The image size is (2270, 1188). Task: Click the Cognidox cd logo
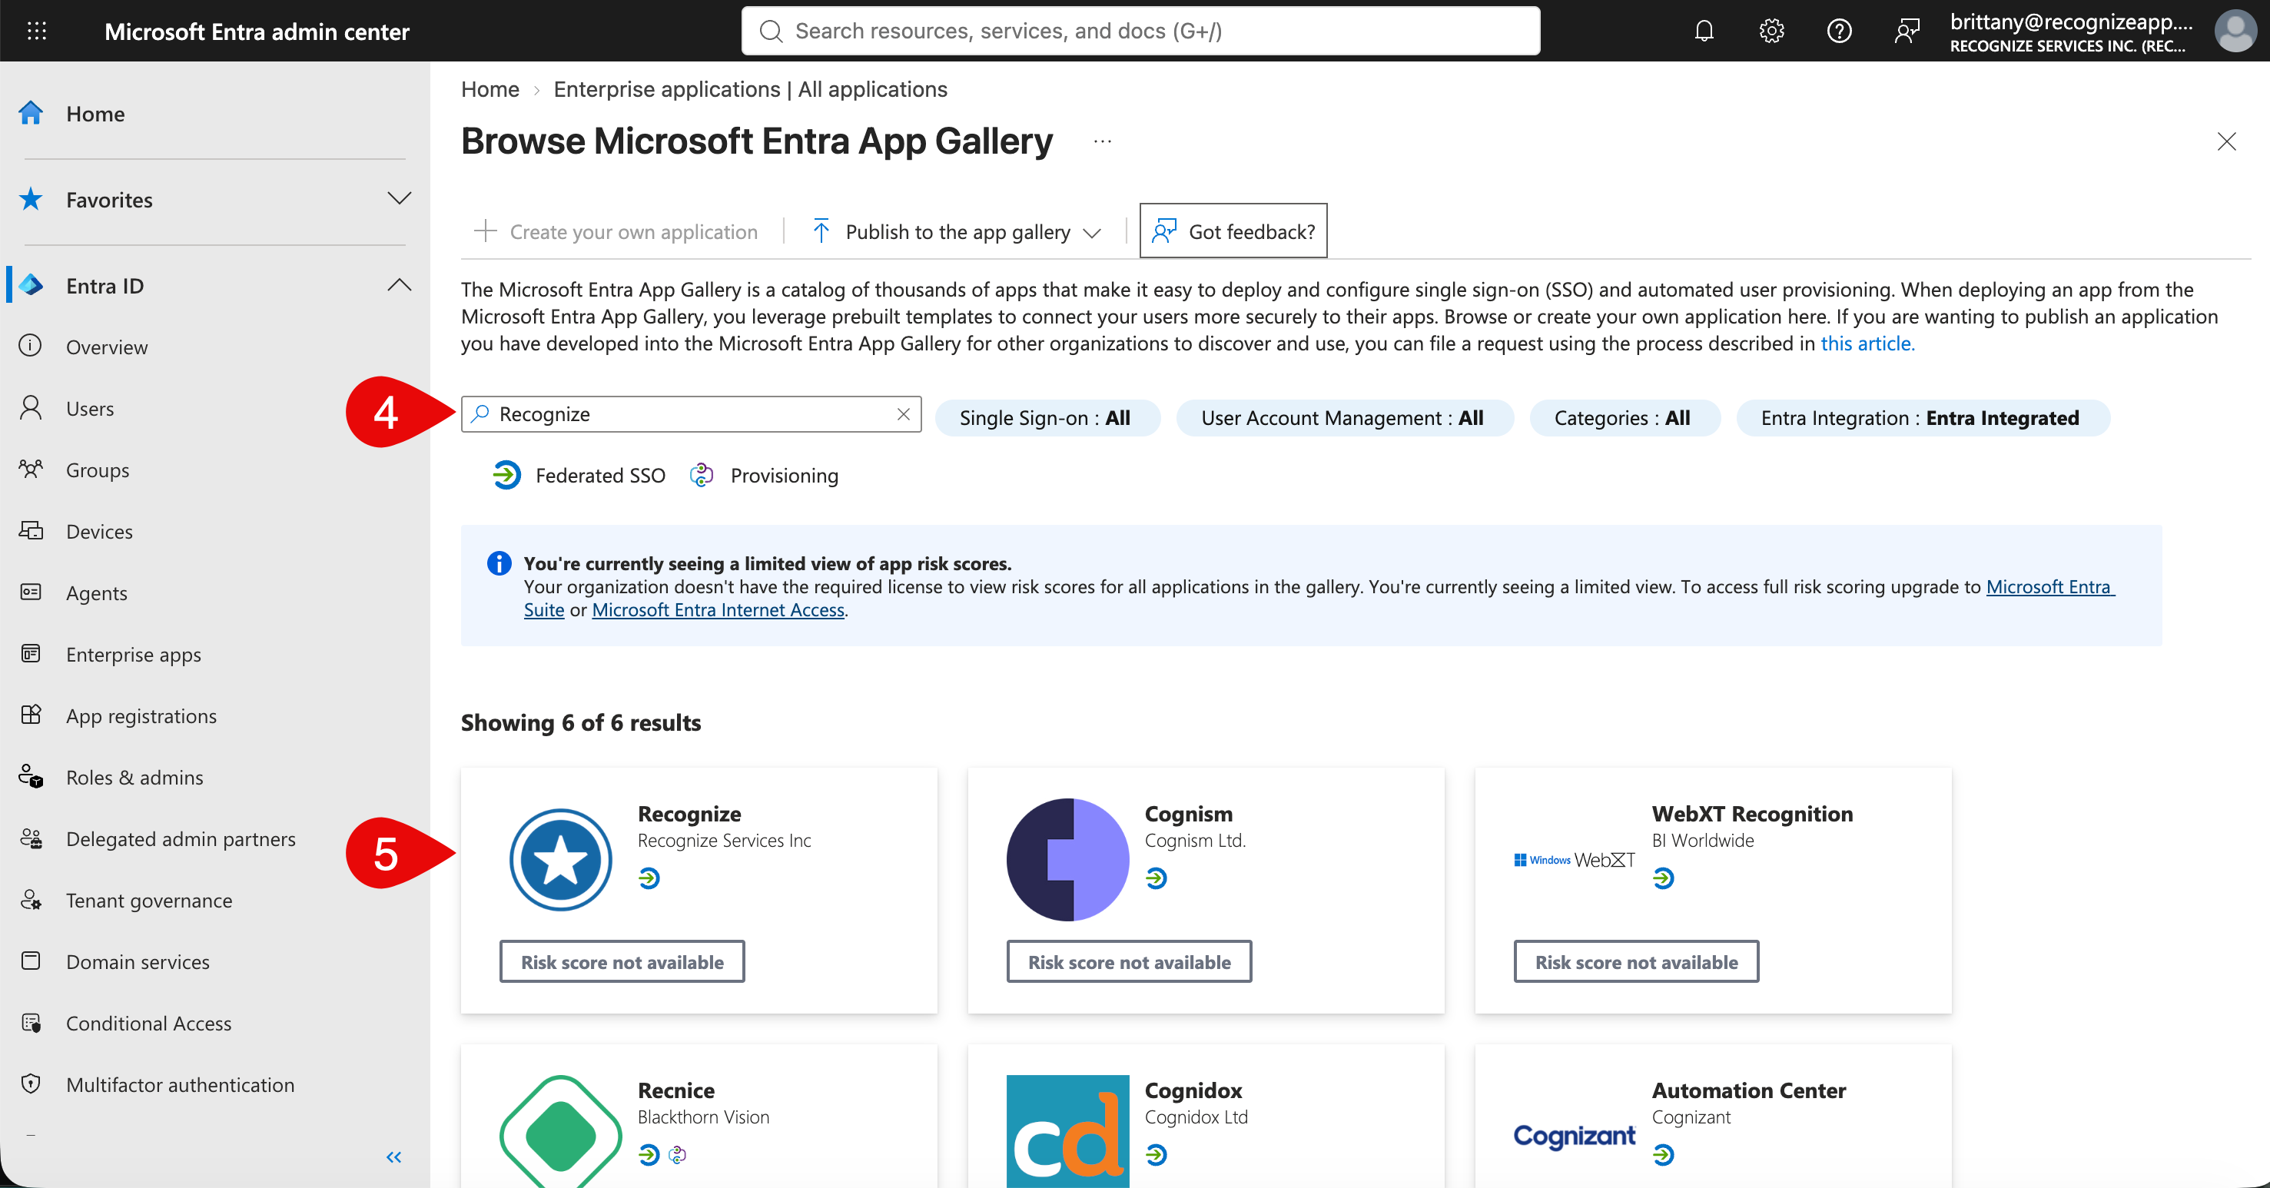pyautogui.click(x=1067, y=1132)
